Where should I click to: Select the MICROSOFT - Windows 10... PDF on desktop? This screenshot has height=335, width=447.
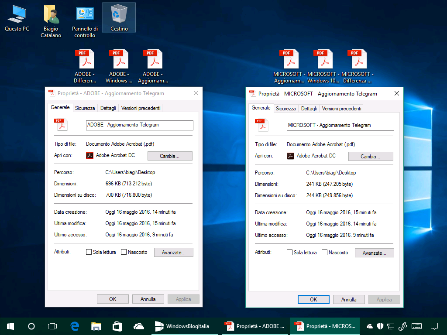tap(323, 66)
